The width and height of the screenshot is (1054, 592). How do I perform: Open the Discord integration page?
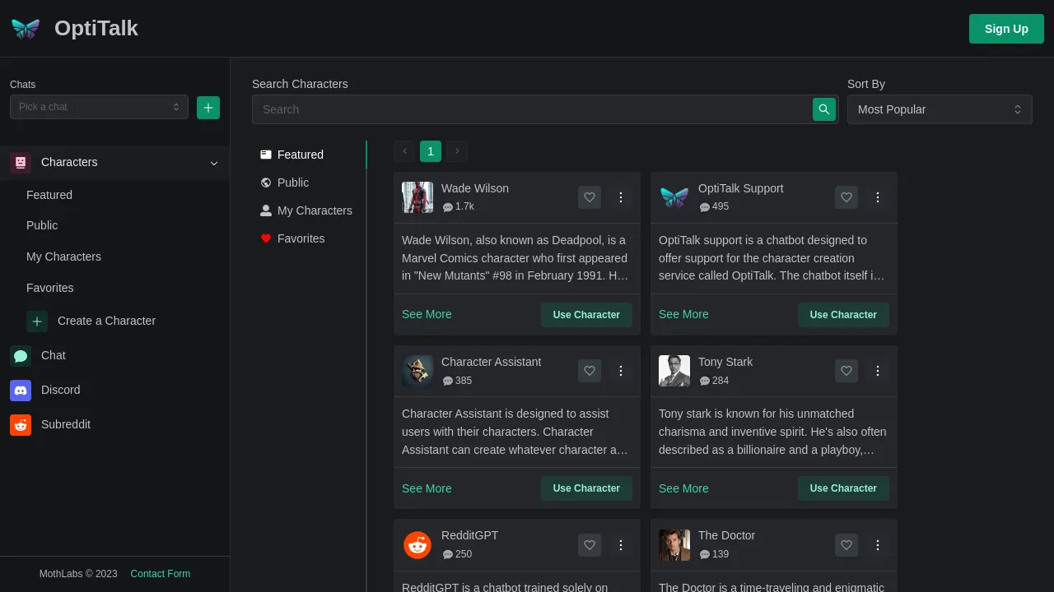(60, 390)
